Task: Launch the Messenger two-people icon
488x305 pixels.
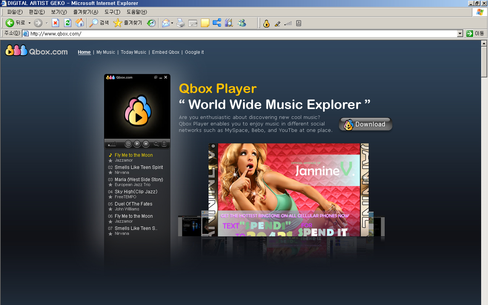Action: click(x=242, y=23)
